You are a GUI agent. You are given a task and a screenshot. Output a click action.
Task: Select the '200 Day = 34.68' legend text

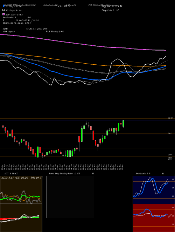tap(14, 15)
